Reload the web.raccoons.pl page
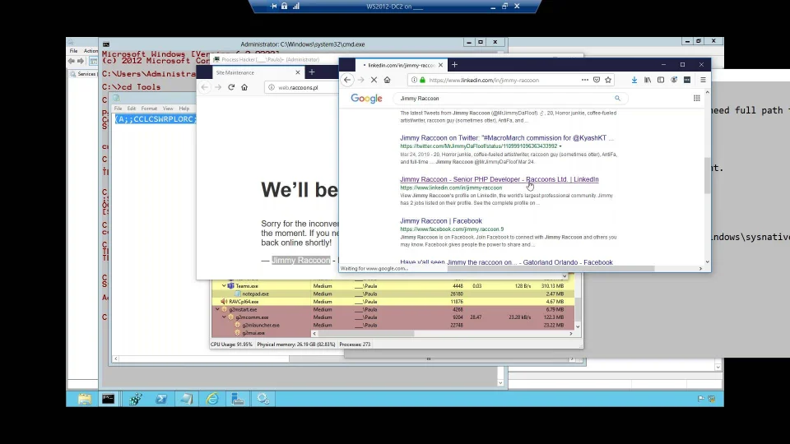Image resolution: width=790 pixels, height=444 pixels. point(231,87)
